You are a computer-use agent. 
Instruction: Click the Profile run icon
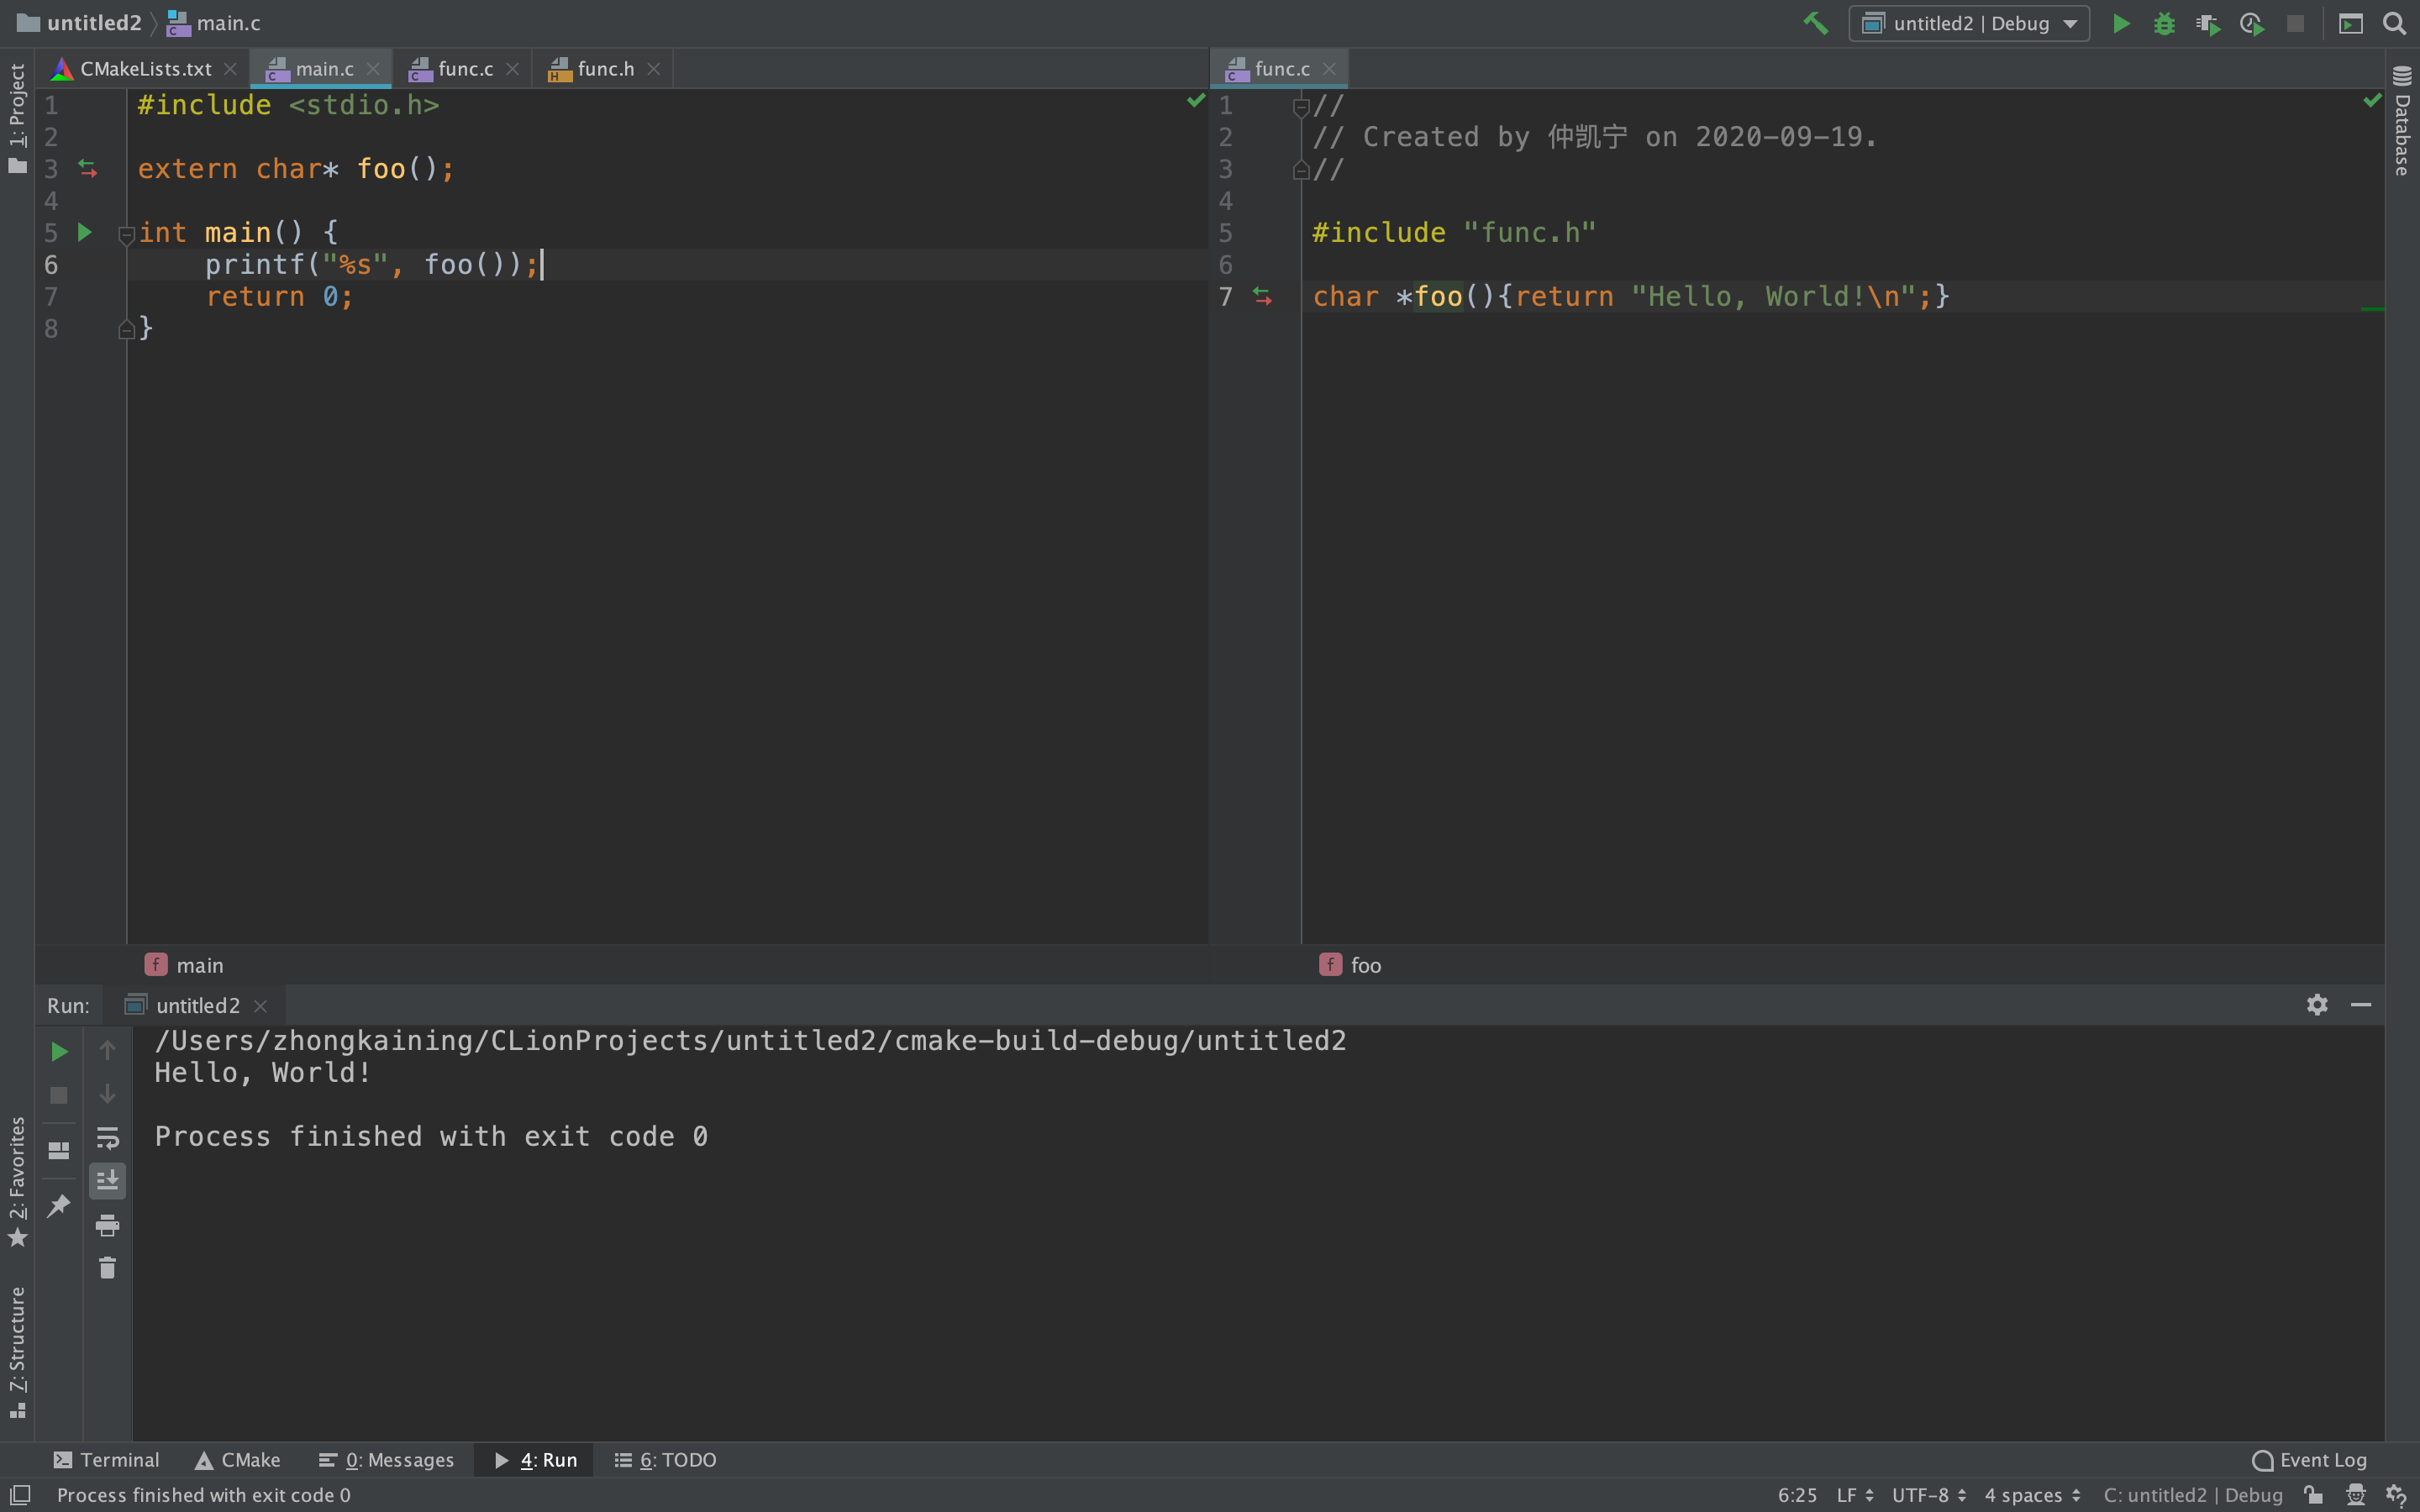[x=2252, y=23]
